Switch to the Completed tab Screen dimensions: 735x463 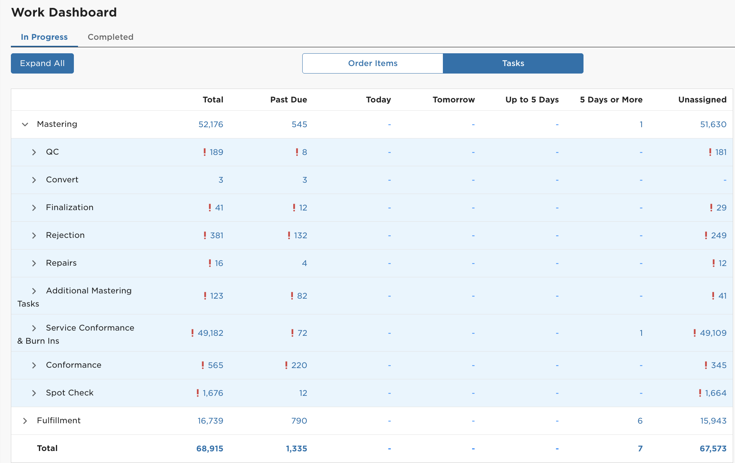pos(111,37)
